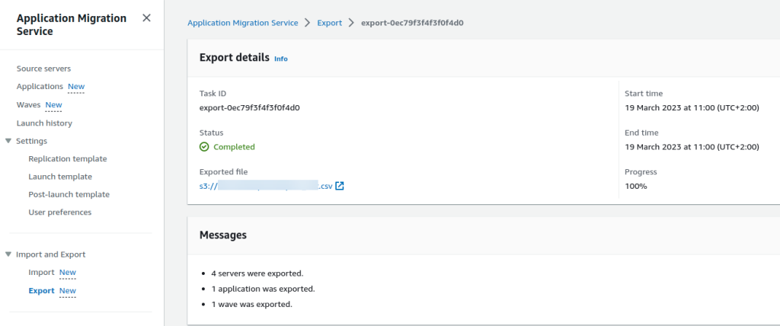Click the End time value 19 March 2023

692,147
